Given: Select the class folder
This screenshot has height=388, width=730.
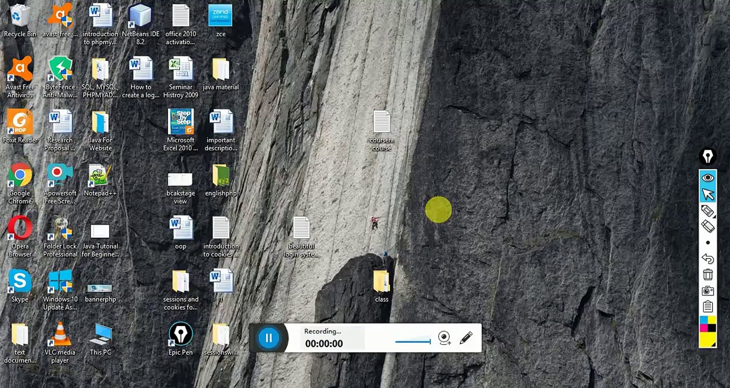Looking at the screenshot, I should [381, 287].
